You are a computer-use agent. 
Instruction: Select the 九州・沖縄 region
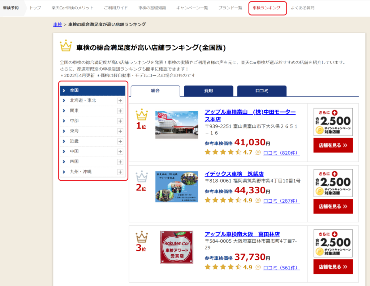click(x=81, y=172)
